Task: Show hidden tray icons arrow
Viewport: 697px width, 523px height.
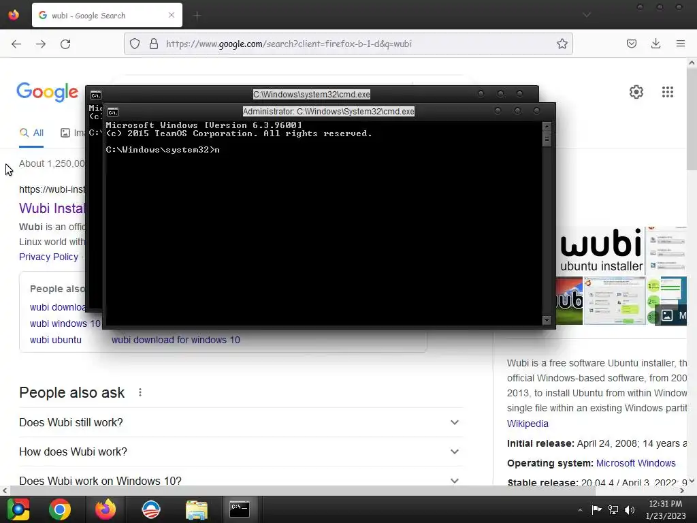Action: click(580, 510)
